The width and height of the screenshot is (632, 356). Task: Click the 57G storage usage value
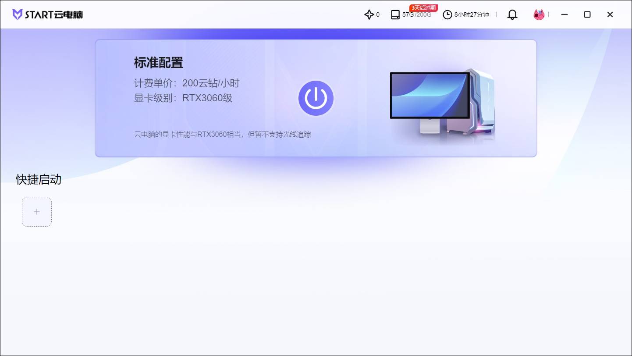[408, 15]
